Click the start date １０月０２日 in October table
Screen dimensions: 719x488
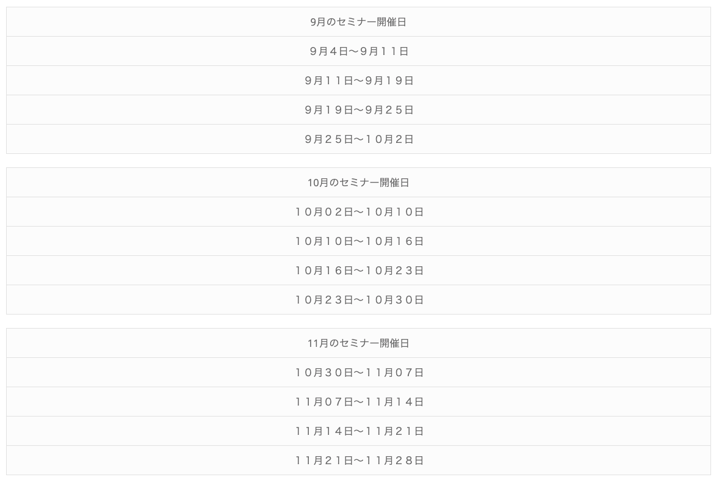point(324,212)
